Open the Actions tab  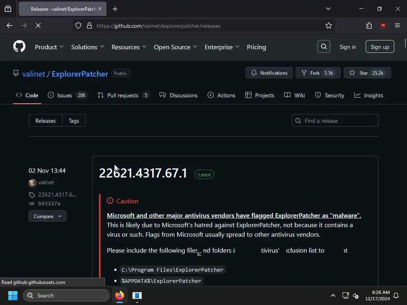pos(221,95)
